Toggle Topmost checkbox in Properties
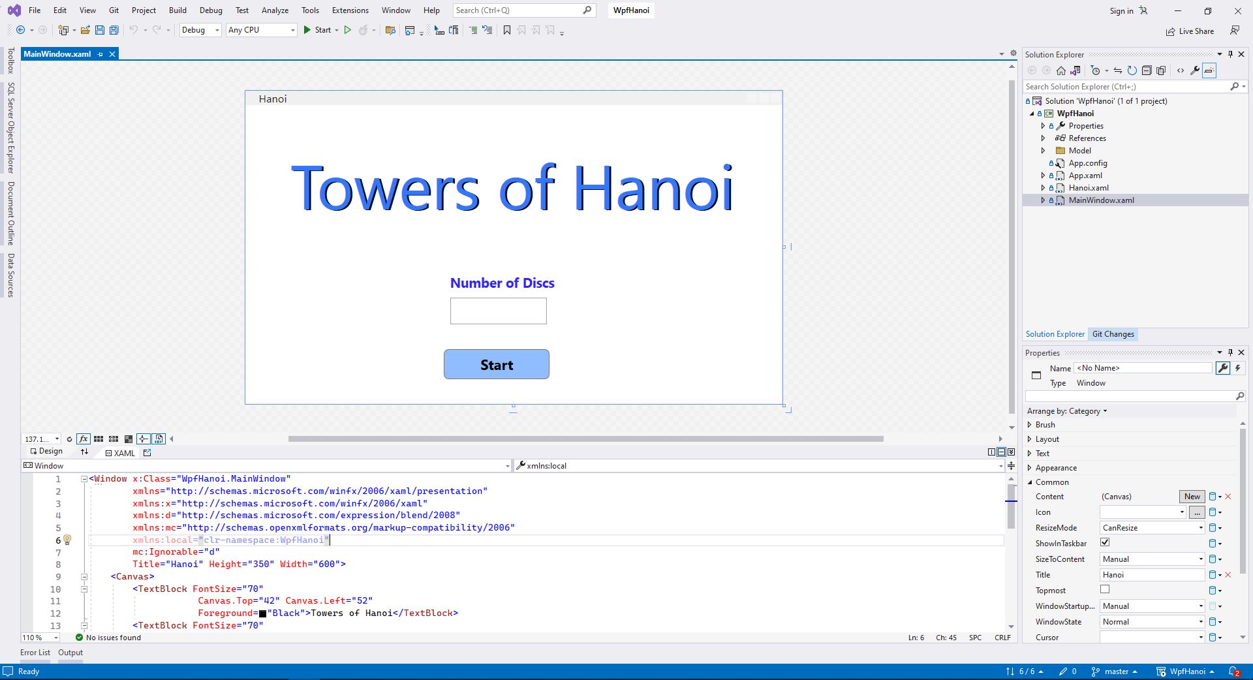This screenshot has height=680, width=1253. pos(1105,589)
